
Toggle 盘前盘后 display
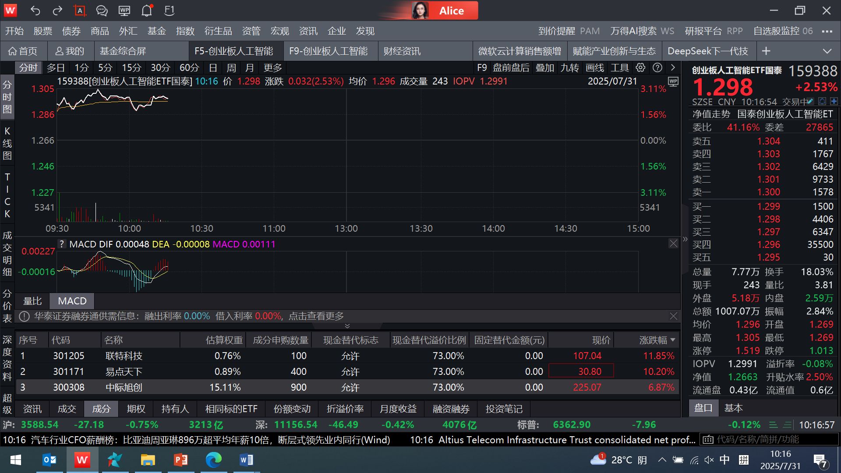pos(511,68)
